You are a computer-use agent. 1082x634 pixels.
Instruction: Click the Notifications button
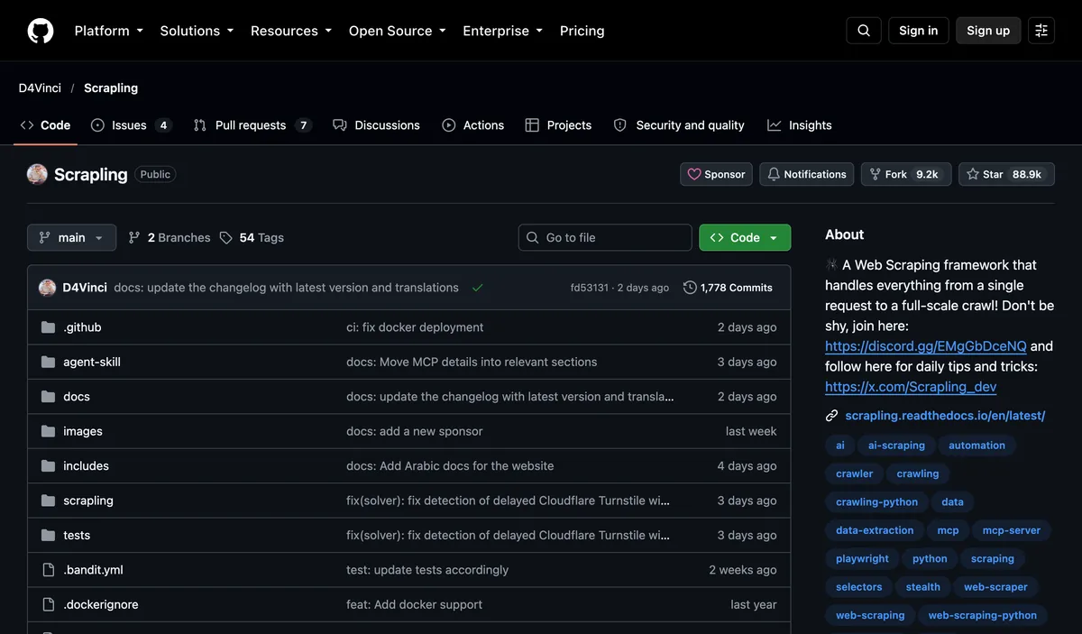807,174
